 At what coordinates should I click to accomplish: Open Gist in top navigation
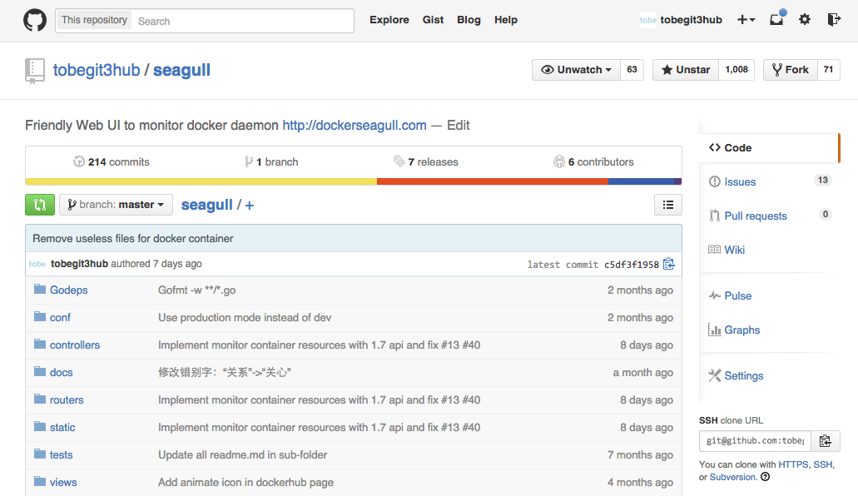[x=433, y=20]
